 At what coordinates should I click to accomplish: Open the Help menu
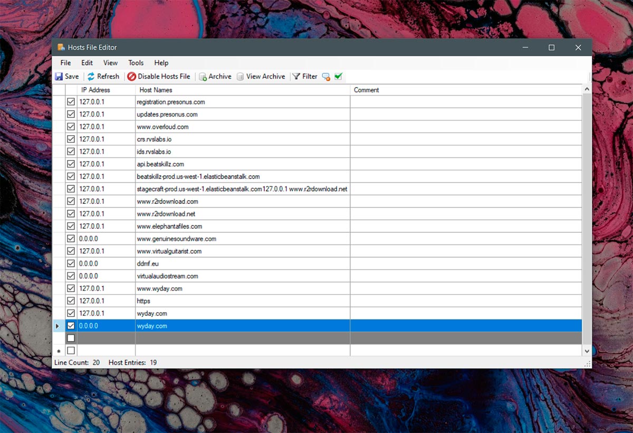point(161,63)
